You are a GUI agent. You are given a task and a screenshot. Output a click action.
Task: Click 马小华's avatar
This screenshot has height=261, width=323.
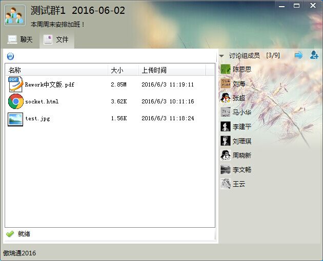[x=226, y=112]
